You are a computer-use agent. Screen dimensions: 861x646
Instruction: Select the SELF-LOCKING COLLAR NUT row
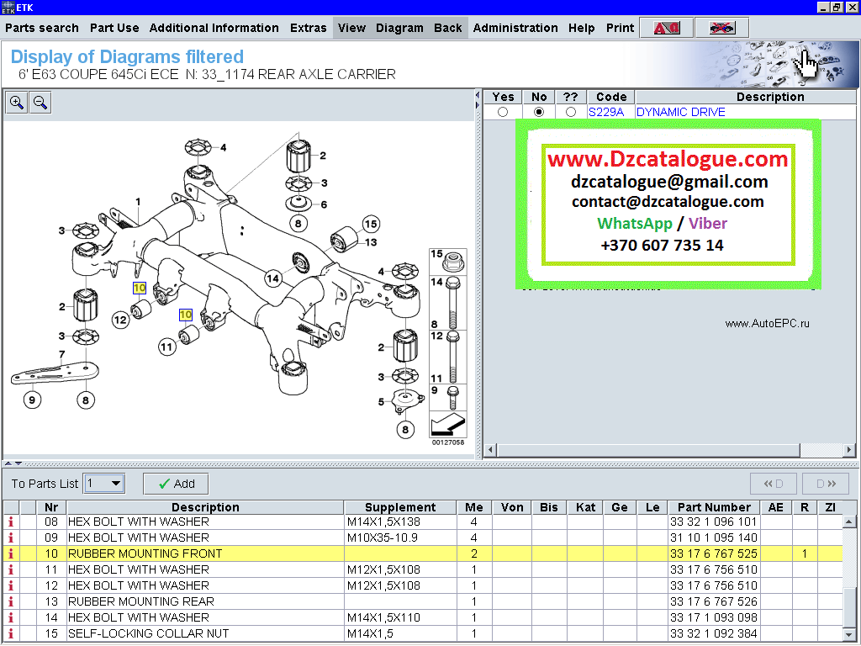(423, 633)
